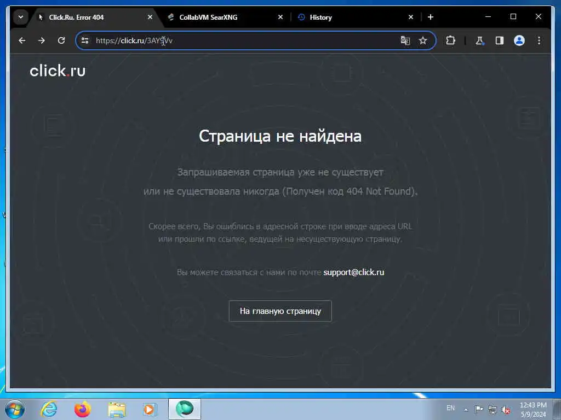
Task: Open the Windows Start menu
Action: [x=15, y=409]
